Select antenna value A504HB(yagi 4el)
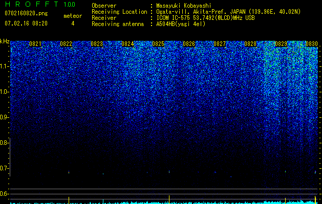The image size is (322, 204). tap(181, 24)
